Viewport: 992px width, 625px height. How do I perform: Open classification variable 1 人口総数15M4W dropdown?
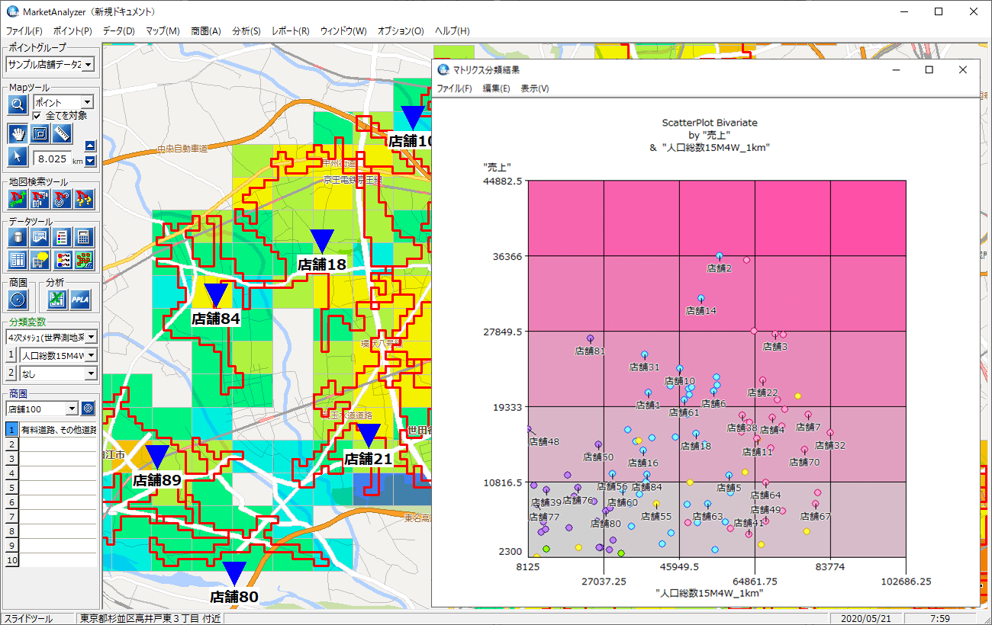click(91, 355)
